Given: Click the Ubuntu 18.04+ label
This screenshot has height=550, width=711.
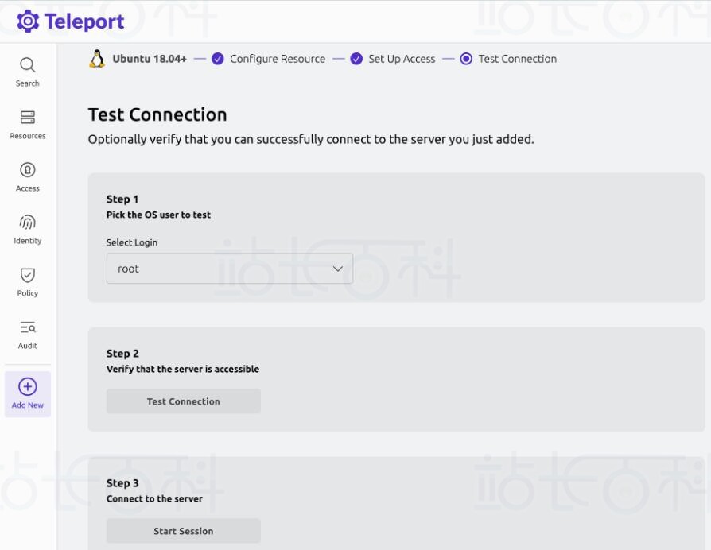Looking at the screenshot, I should click(150, 59).
